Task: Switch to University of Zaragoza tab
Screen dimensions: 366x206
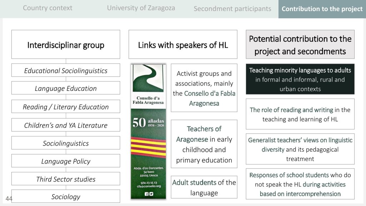Action: (141, 8)
